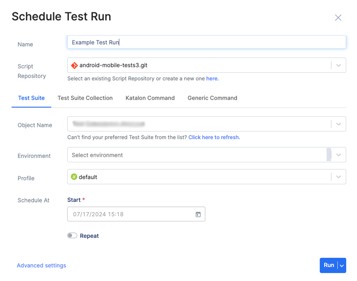Switch to the Test Suite Collection tab
This screenshot has height=281, width=357.
(85, 98)
